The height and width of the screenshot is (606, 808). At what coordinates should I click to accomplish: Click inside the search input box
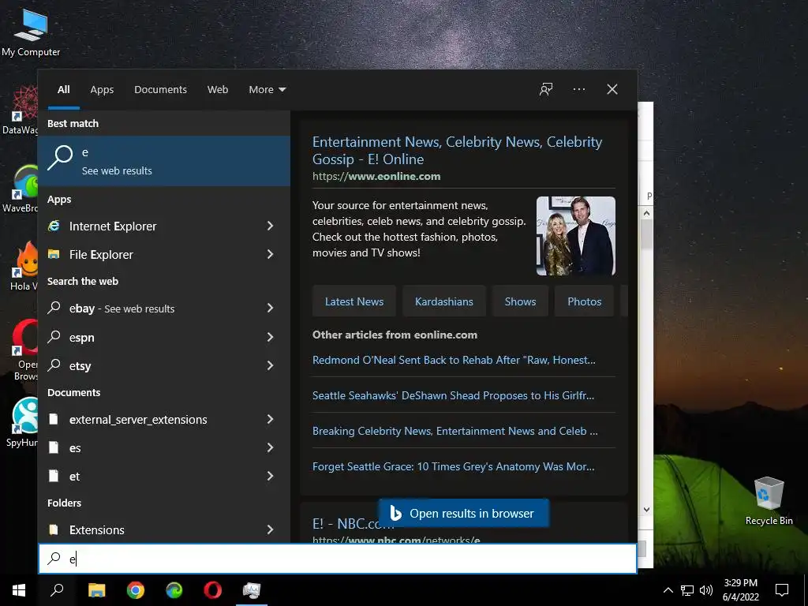click(338, 559)
